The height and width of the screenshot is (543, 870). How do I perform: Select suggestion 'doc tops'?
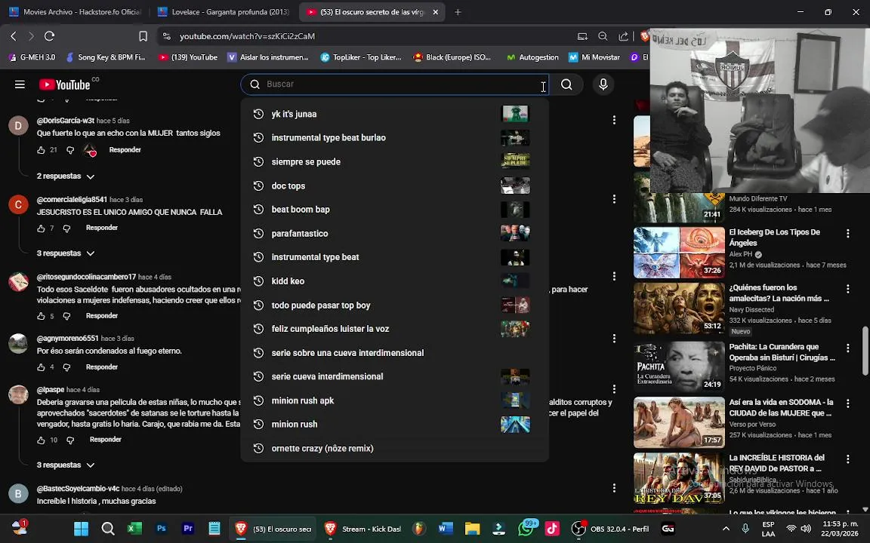[394, 186]
